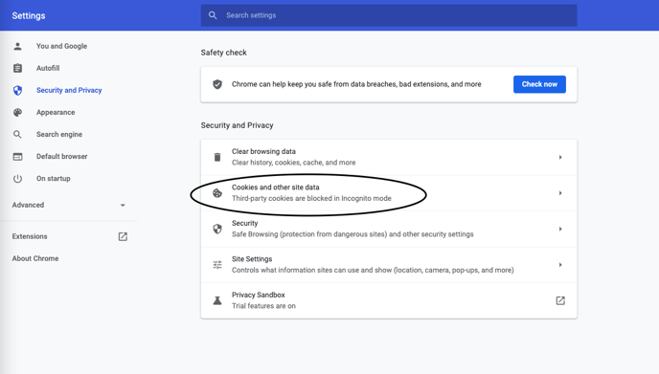Click the magnifier icon beside Search engine

17,134
